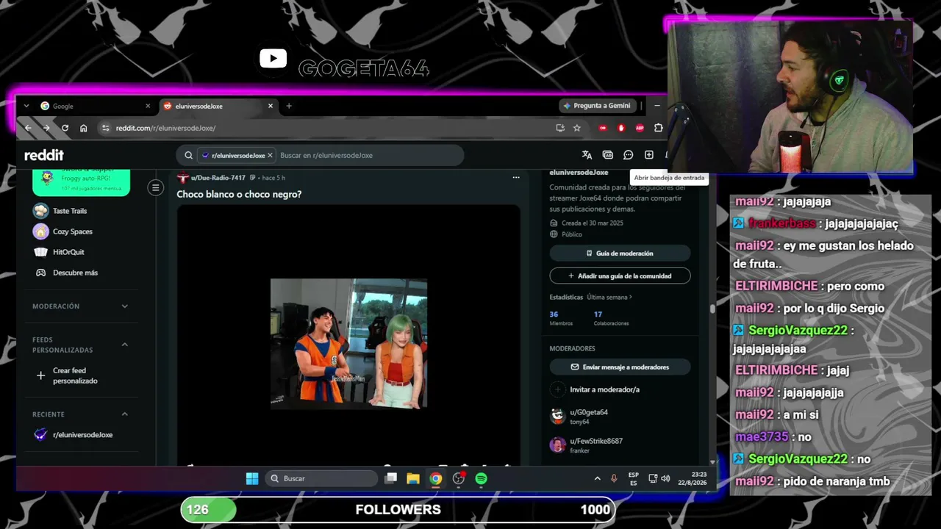The image size is (941, 529).
Task: Open post options three-dot menu
Action: pyautogui.click(x=516, y=178)
